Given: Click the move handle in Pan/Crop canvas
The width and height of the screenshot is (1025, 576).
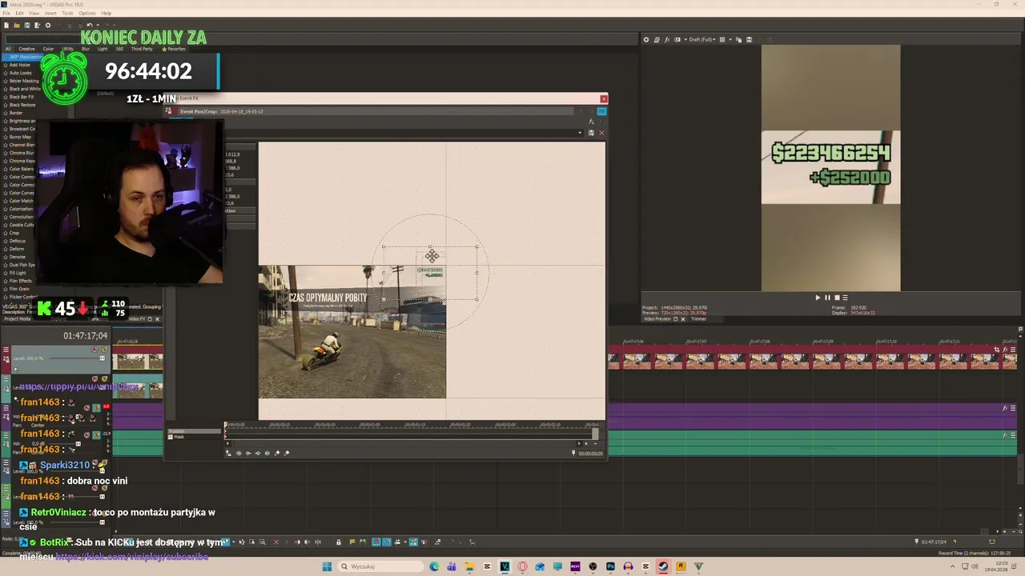Looking at the screenshot, I should [x=432, y=256].
